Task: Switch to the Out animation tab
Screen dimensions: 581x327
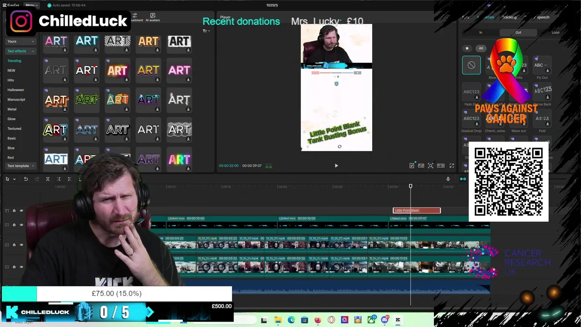Action: pyautogui.click(x=518, y=33)
